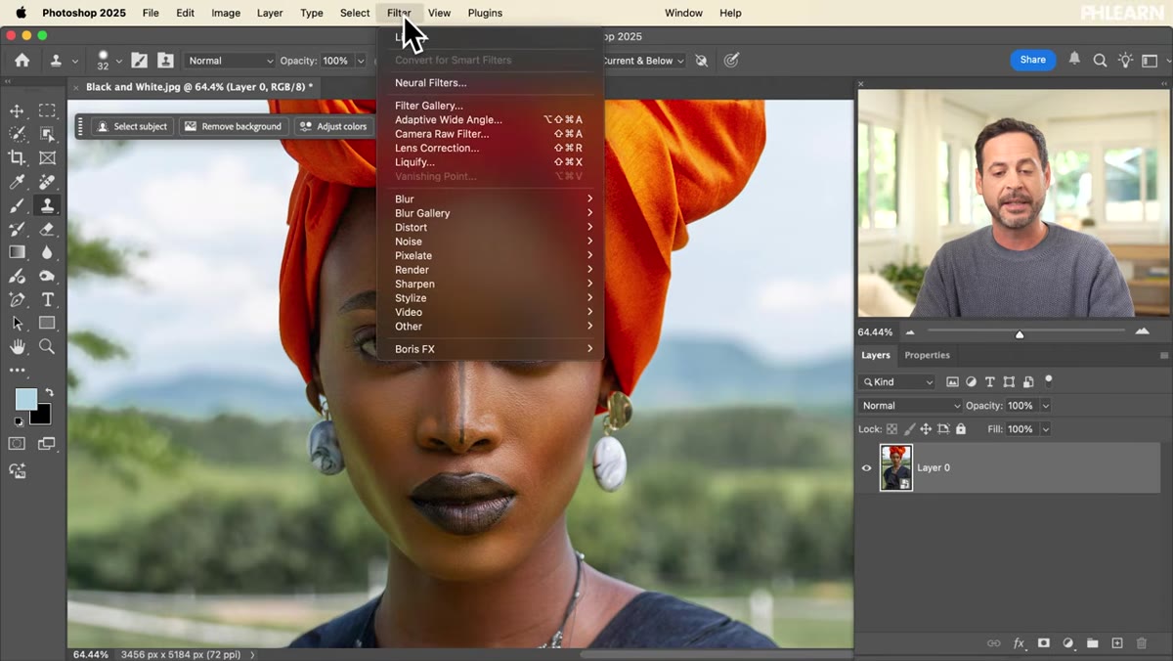
Task: Click the blue Share button
Action: (x=1033, y=60)
